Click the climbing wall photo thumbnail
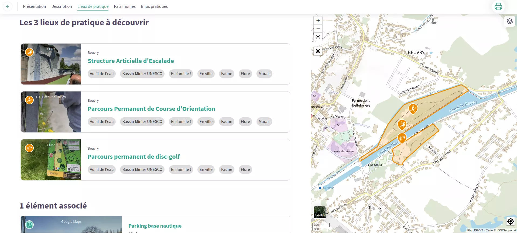The height and width of the screenshot is (233, 517). [51, 64]
